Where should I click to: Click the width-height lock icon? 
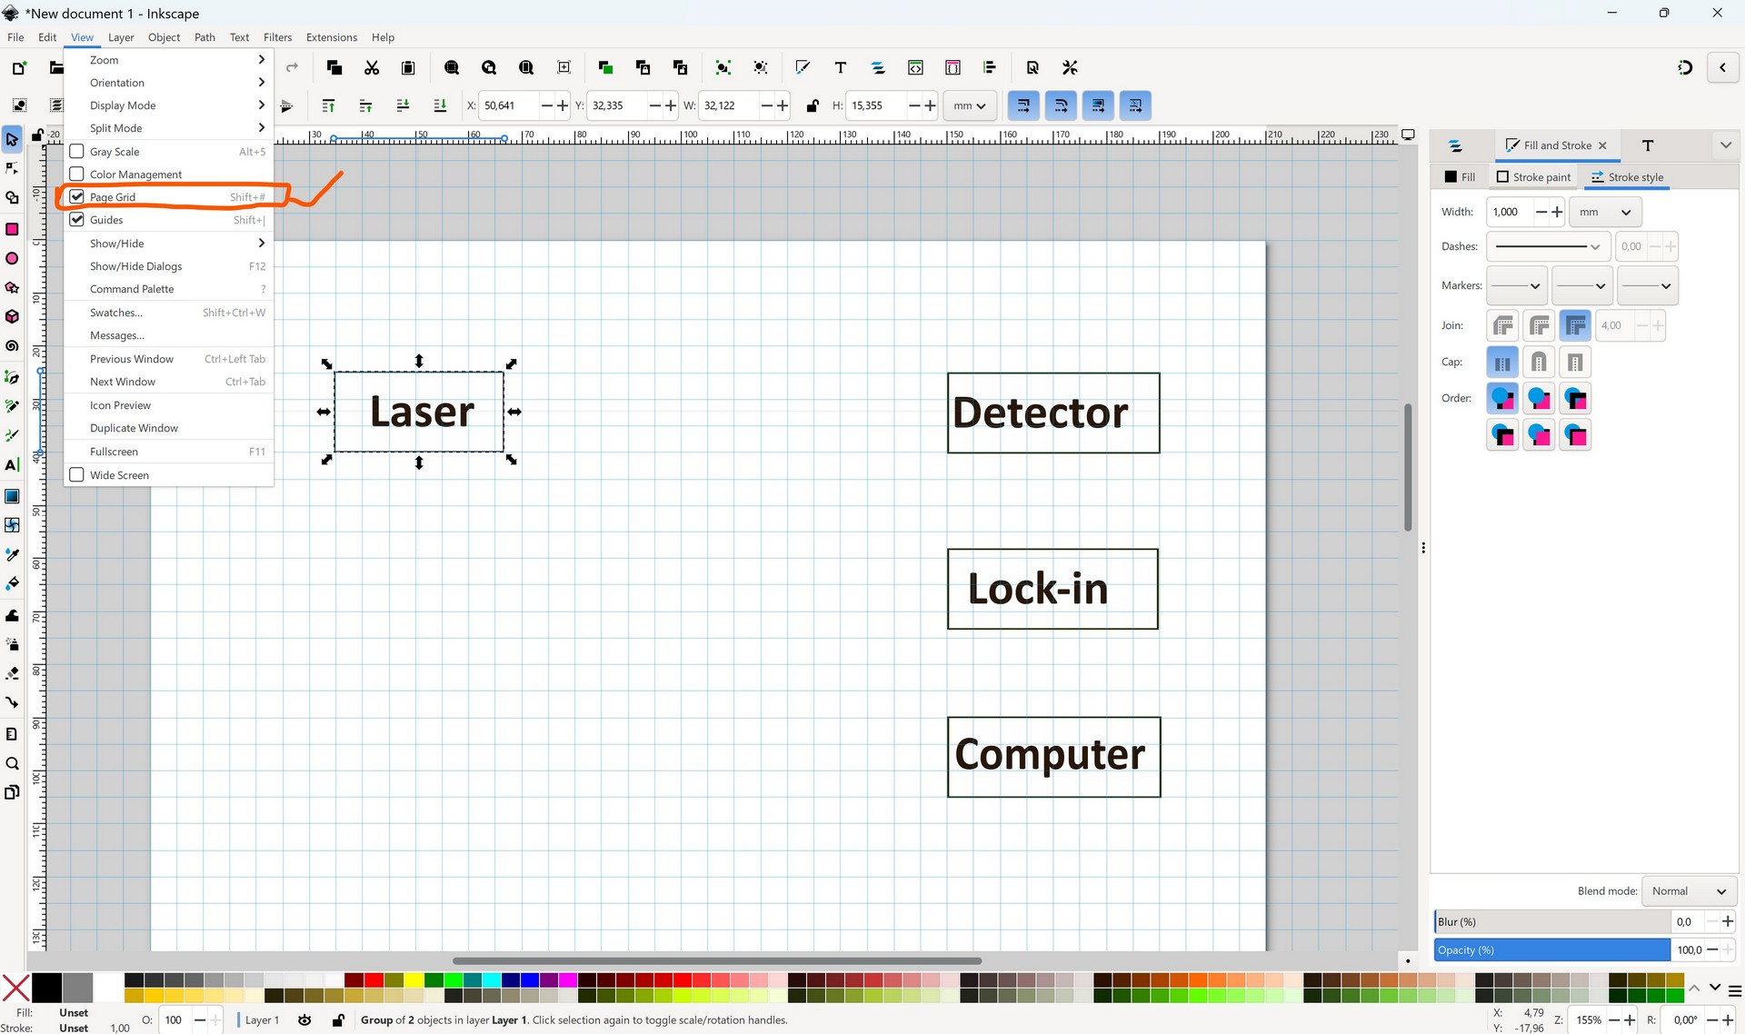[x=813, y=106]
